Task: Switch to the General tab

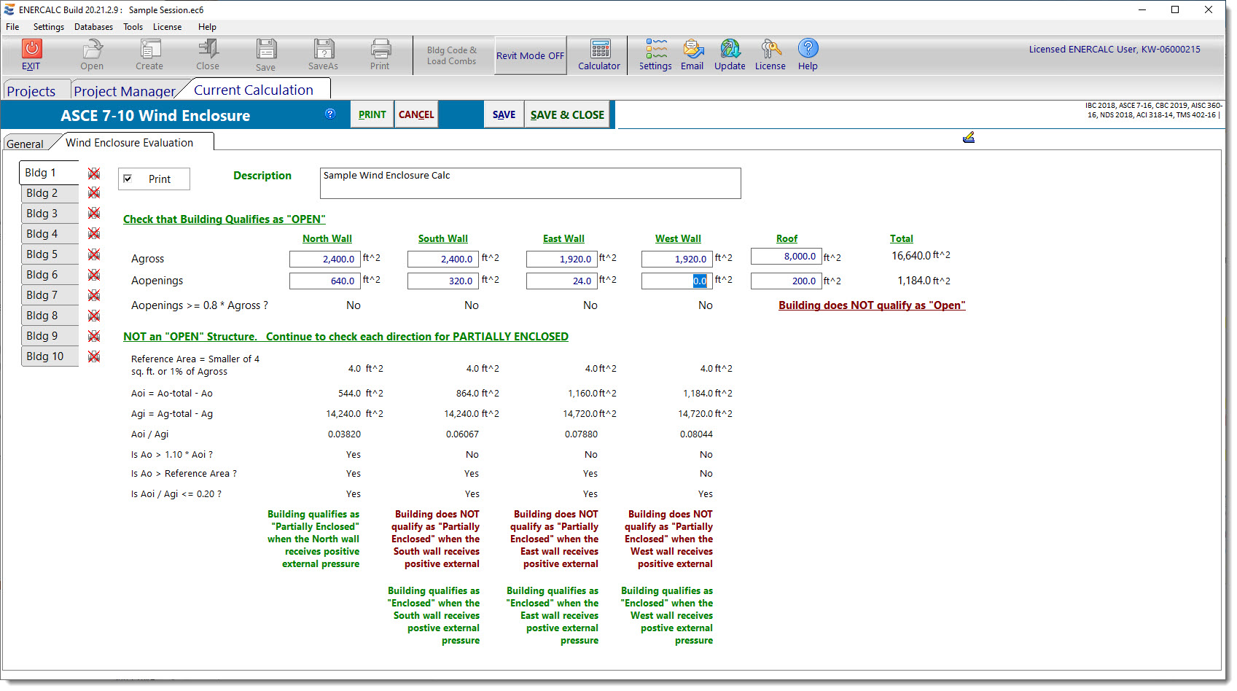Action: [x=25, y=144]
